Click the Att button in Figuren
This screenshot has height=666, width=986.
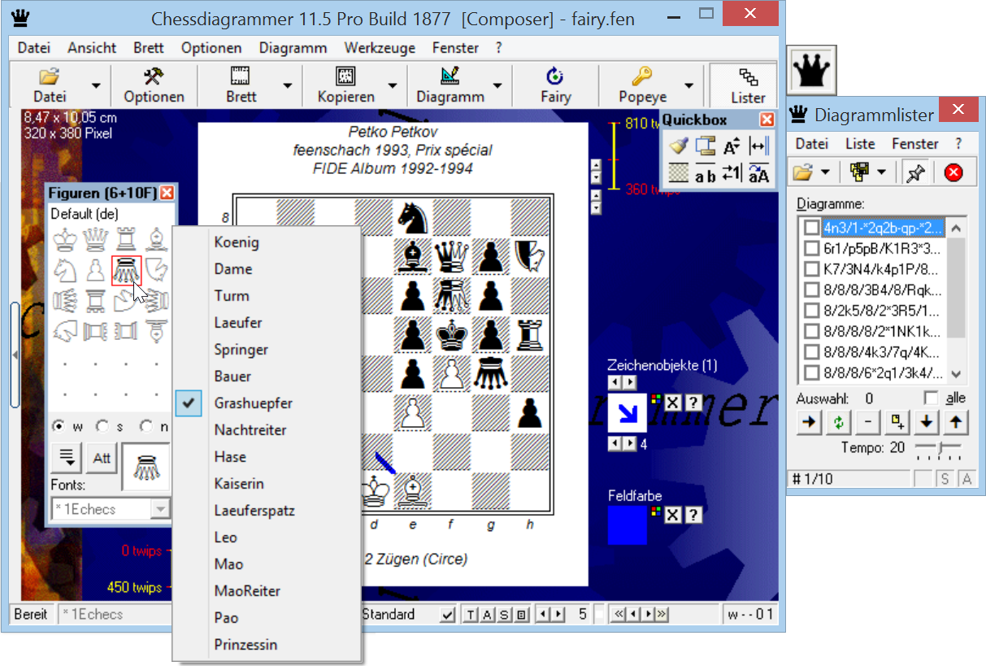tap(102, 458)
